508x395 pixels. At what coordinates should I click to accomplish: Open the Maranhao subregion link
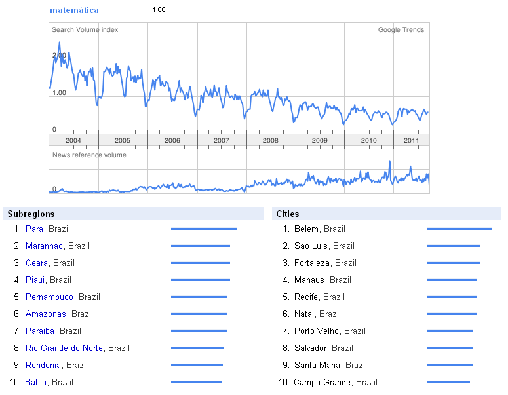44,246
